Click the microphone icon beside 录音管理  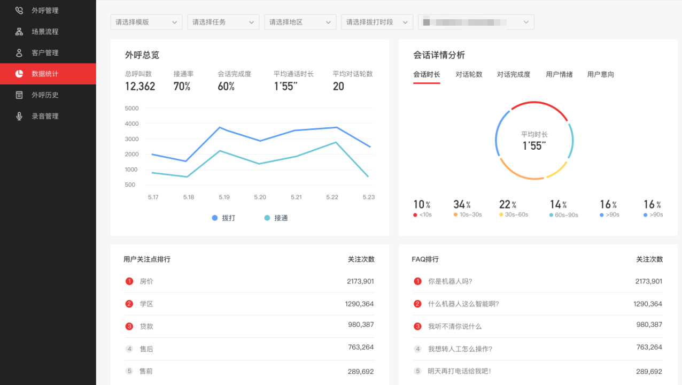coord(19,116)
